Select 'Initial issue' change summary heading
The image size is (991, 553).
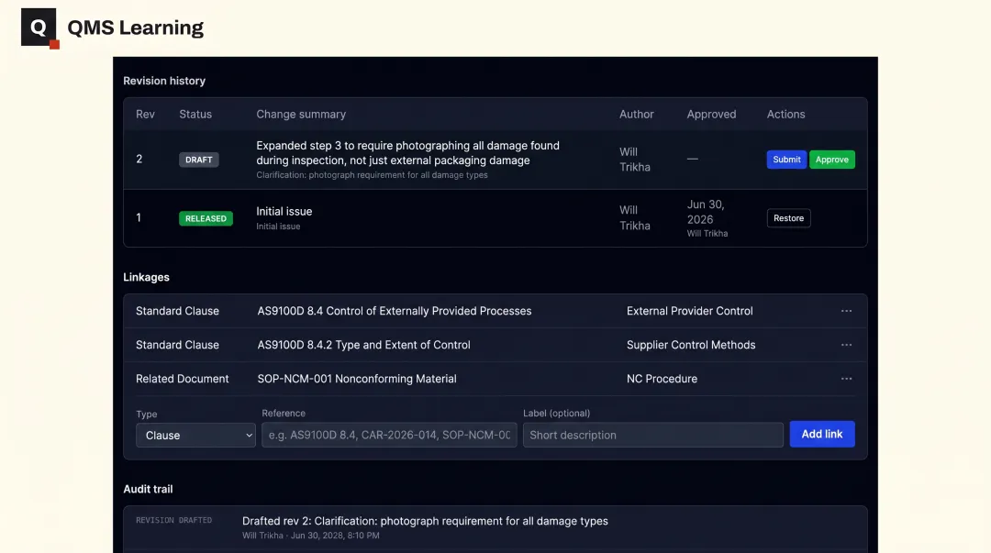(x=284, y=211)
